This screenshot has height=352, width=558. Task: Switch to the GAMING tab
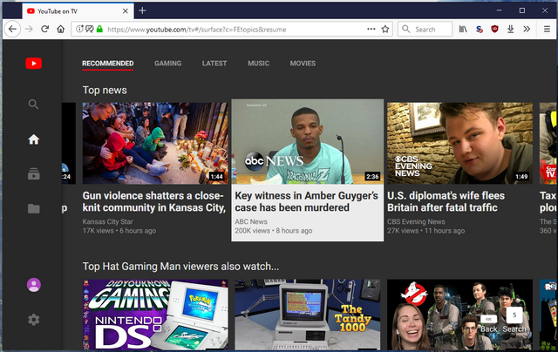pos(168,64)
